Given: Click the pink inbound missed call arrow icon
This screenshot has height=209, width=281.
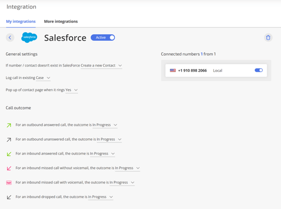Looking at the screenshot, I should [9, 168].
